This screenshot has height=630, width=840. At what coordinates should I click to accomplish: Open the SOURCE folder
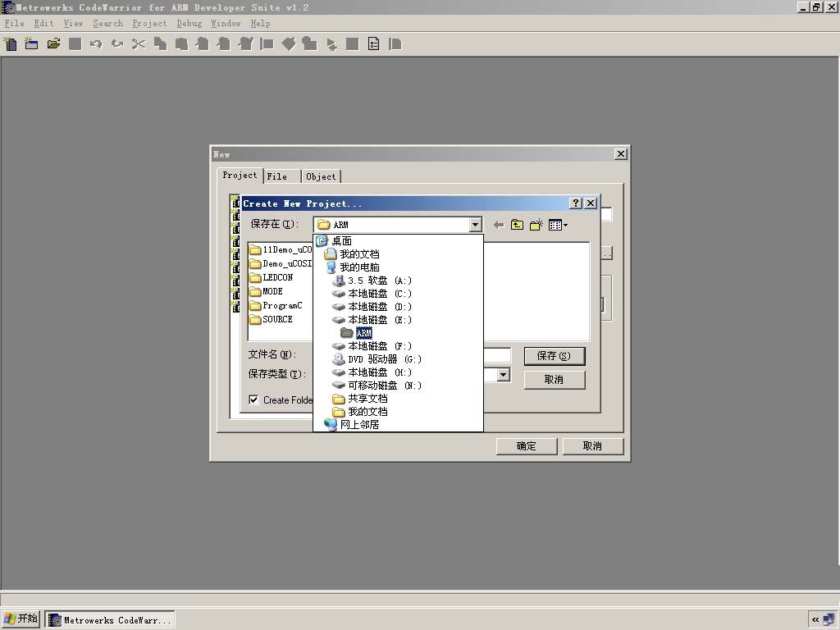271,319
